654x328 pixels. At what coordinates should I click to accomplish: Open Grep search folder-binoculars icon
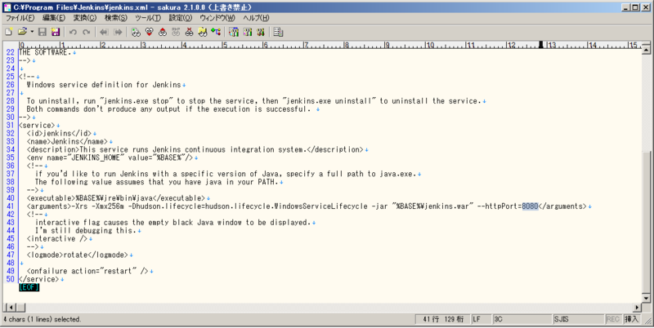203,32
